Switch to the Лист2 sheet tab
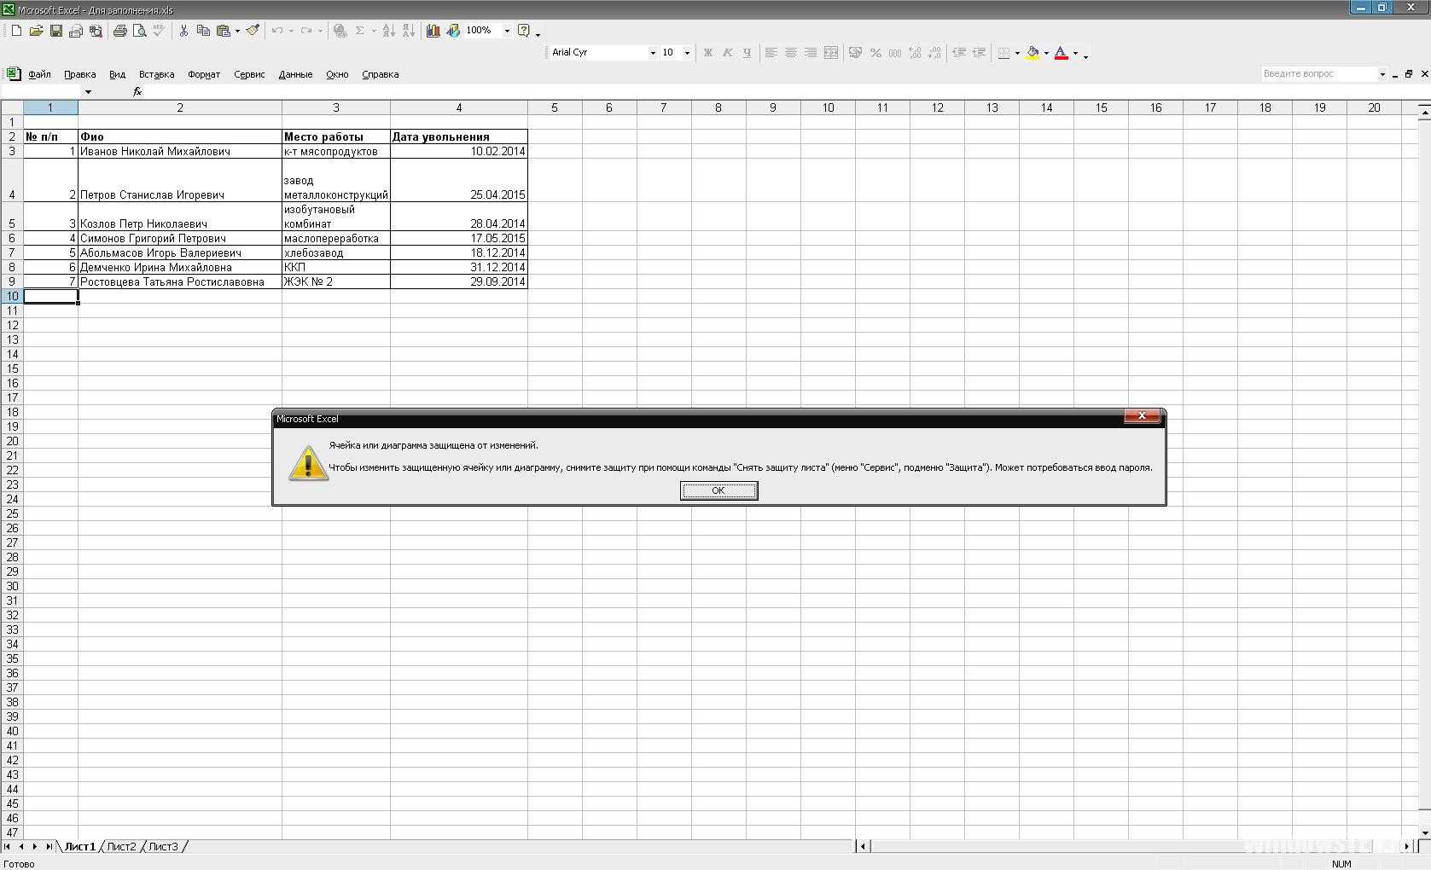The width and height of the screenshot is (1431, 870). [121, 846]
